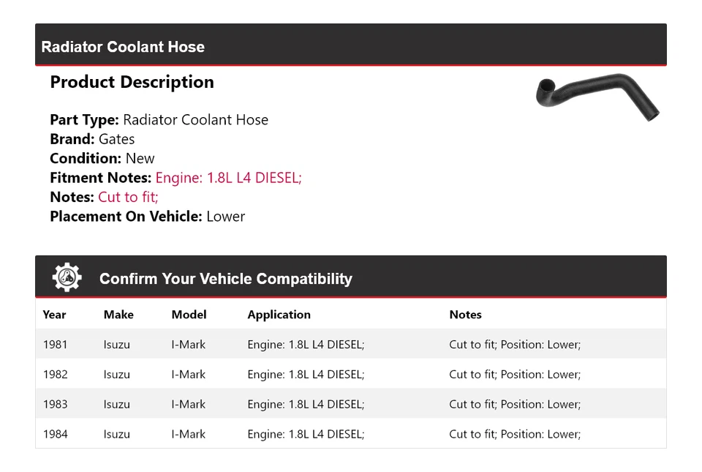Click the 'Product Description' heading
The height and width of the screenshot is (472, 702).
(x=132, y=82)
